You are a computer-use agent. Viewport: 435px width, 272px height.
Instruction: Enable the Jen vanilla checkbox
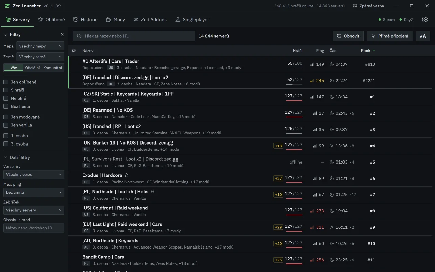6,125
